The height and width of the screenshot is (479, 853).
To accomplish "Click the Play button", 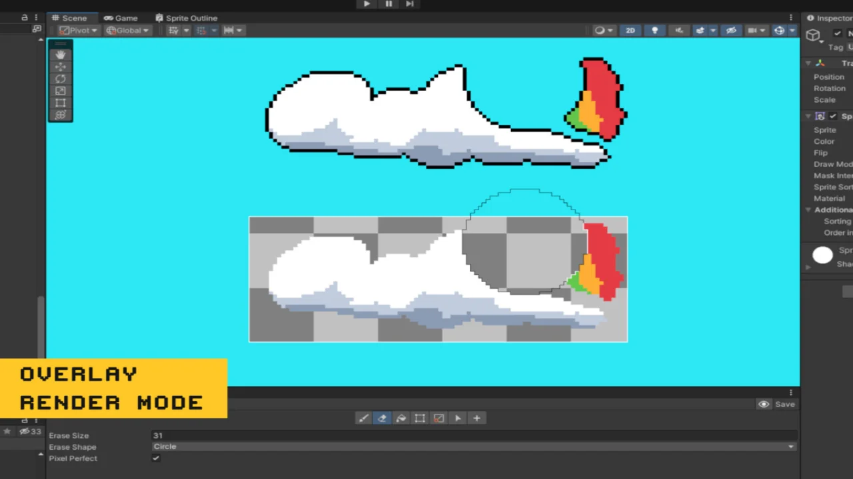I will [x=367, y=4].
